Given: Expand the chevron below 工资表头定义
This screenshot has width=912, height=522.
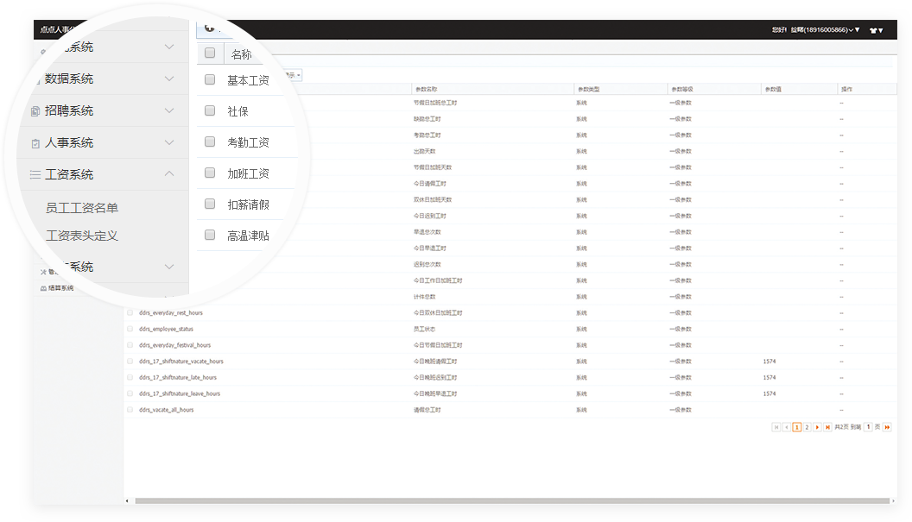Looking at the screenshot, I should [x=169, y=267].
